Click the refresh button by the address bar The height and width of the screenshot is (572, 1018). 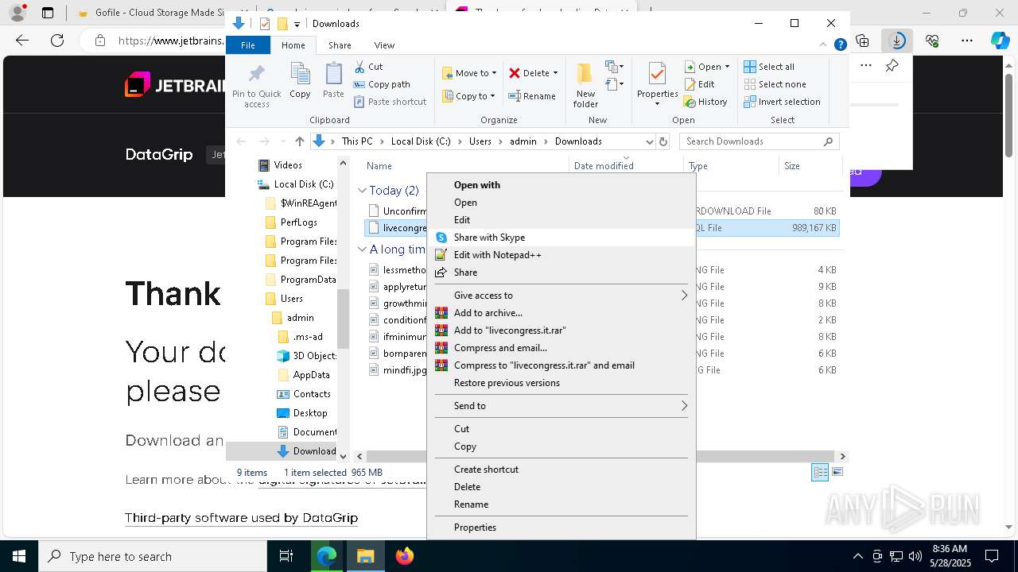[x=663, y=141]
